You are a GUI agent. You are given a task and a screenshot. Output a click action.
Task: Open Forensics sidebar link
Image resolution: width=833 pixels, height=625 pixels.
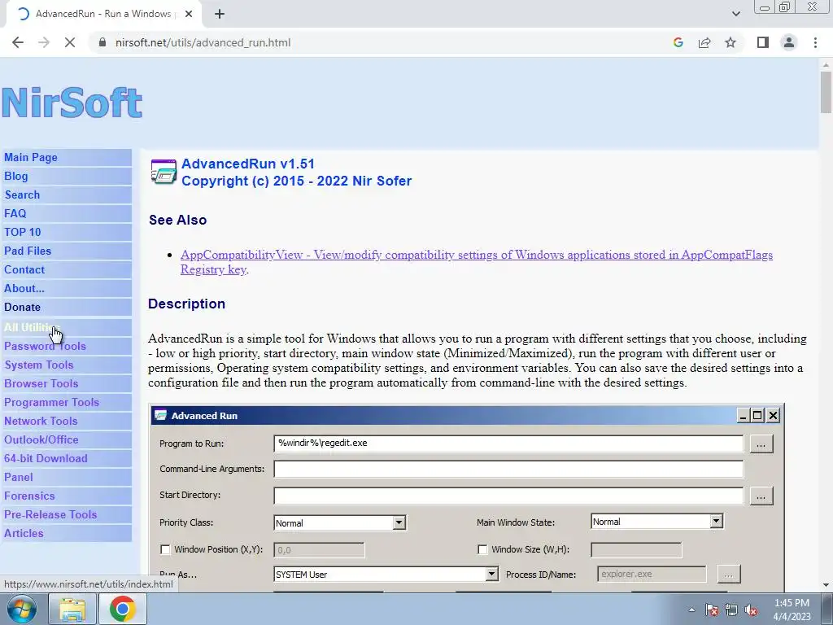pyautogui.click(x=30, y=496)
